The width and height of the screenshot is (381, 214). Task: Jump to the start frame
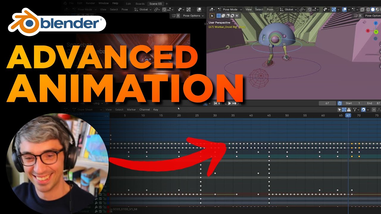(x=215, y=103)
